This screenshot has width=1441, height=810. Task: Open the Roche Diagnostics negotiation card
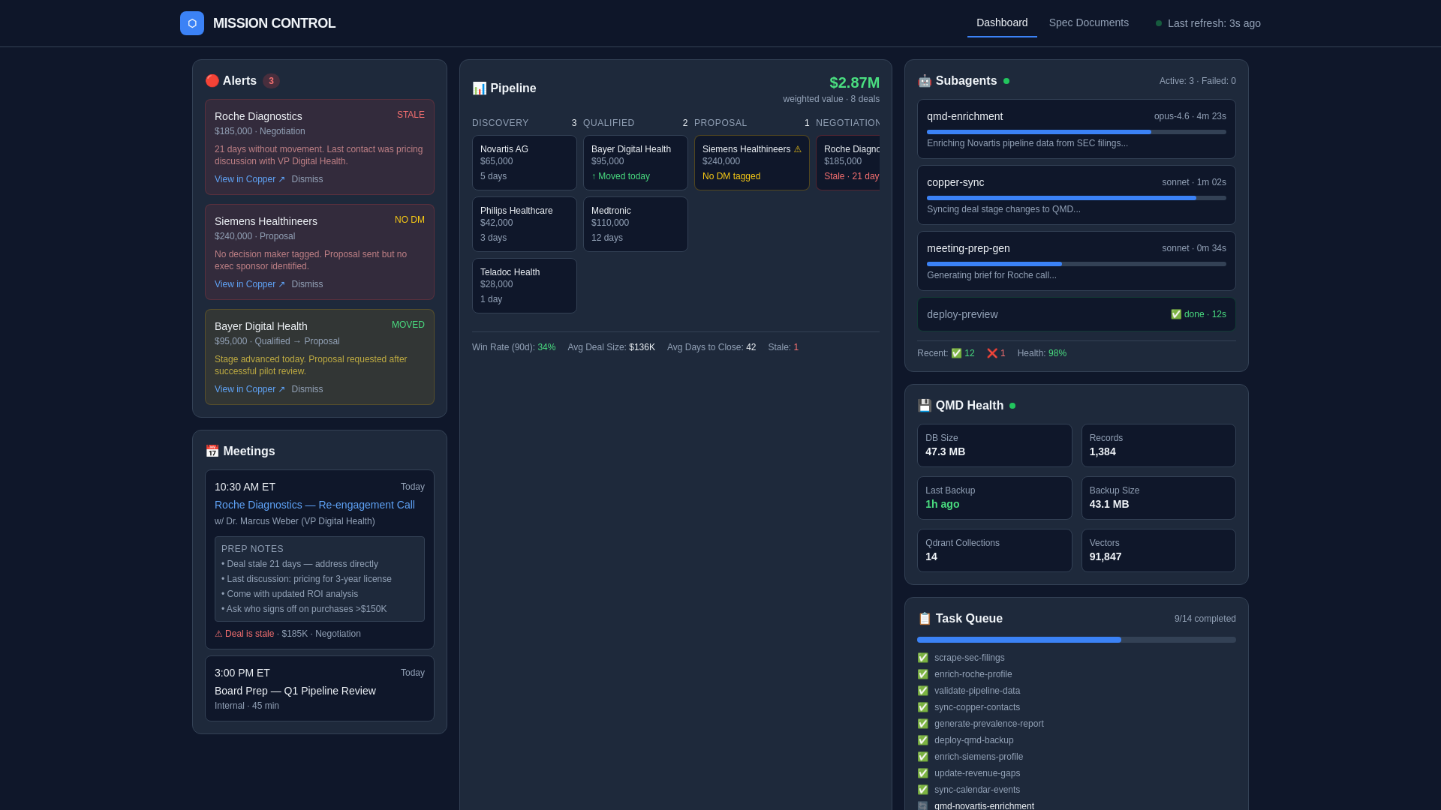click(x=848, y=163)
